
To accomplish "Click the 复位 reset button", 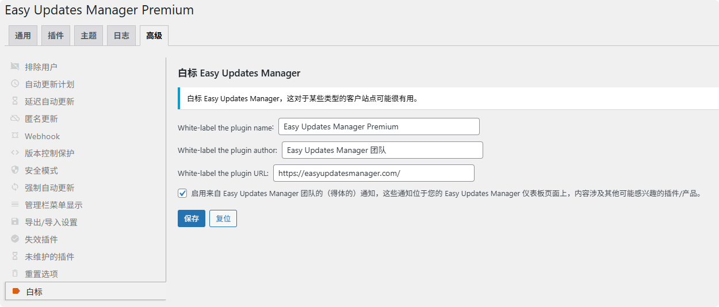I will [223, 218].
